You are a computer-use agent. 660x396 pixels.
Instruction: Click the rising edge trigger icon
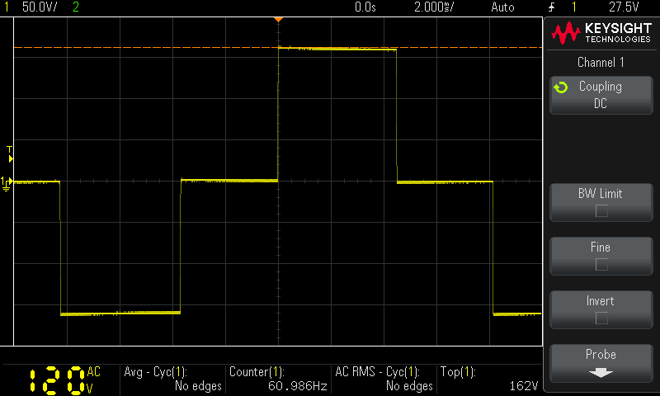[551, 7]
